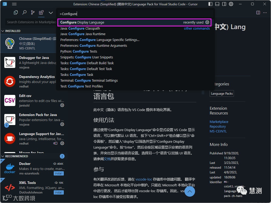The image size is (271, 203).
Task: Toggle secondary side bar layout icon
Action: (224, 4)
